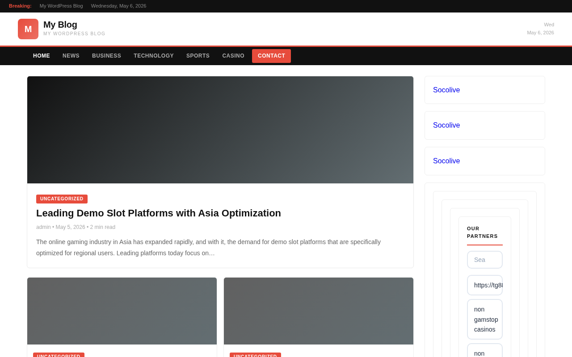Screen dimensions: 572x357
Task: Open the Sports nav item
Action: (198, 56)
